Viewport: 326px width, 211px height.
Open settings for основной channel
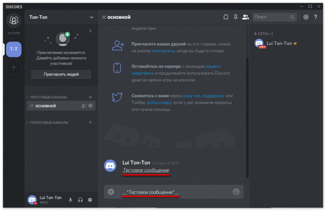click(90, 106)
